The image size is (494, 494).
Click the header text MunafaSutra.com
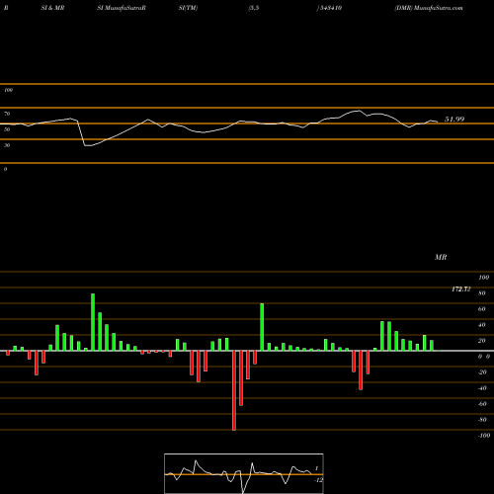click(439, 8)
